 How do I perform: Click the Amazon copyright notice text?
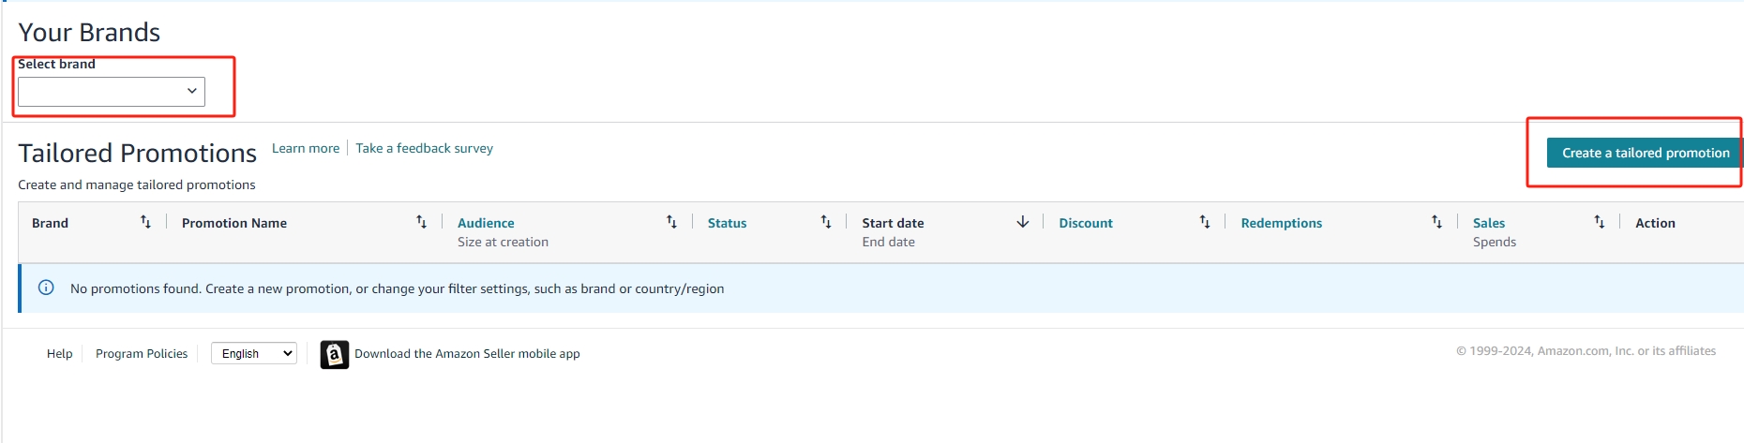click(1586, 350)
